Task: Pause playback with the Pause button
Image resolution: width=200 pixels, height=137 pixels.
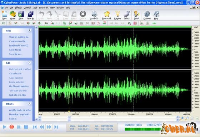Action: 19,127
